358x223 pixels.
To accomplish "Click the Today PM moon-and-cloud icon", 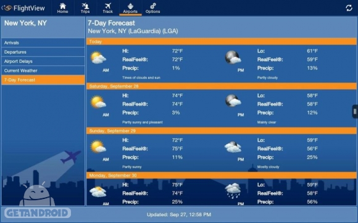I will click(x=233, y=57).
